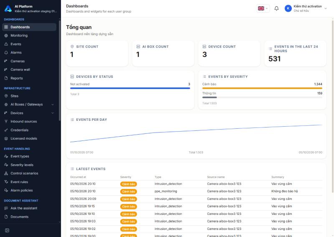Open the Dashboards sidebar item
The height and width of the screenshot is (237, 334).
(x=29, y=27)
